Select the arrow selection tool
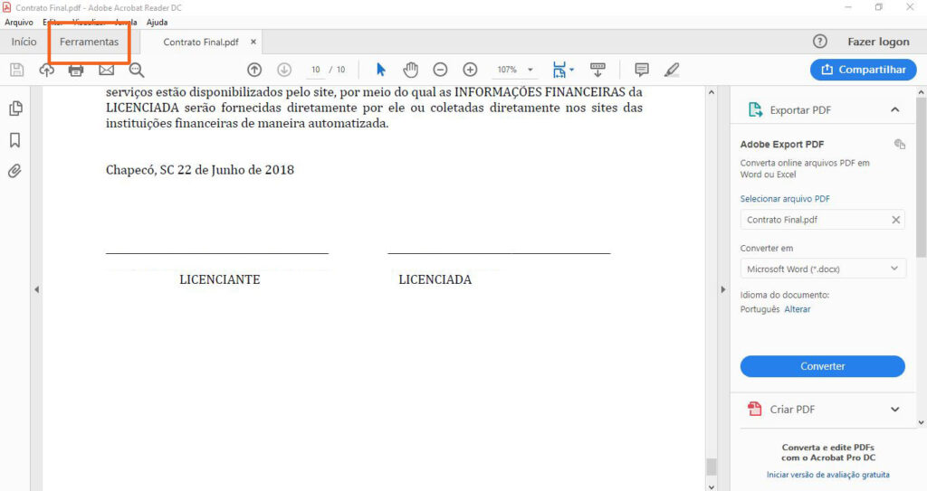The height and width of the screenshot is (491, 927). point(380,70)
